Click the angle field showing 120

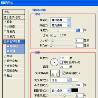tap(64, 58)
